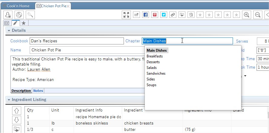Viewport: 269px width, 133px height.
Task: Zoom out with magnifier minus icon
Action: [x=258, y=15]
